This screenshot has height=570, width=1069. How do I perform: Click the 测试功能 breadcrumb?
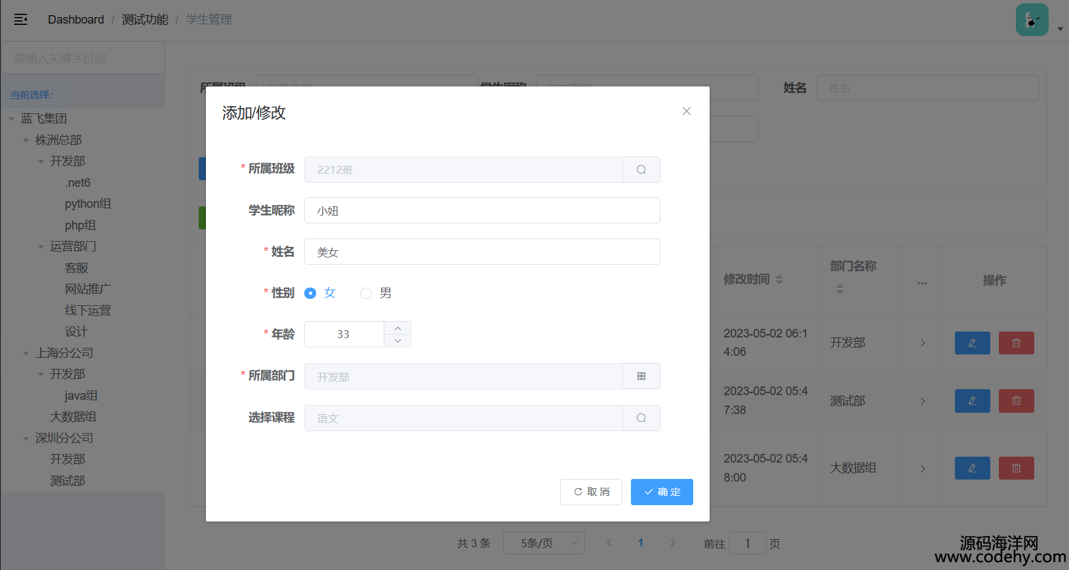pos(145,20)
